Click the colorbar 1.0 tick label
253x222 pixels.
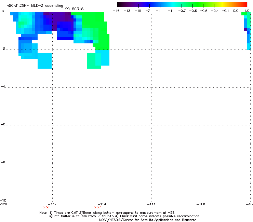click(247, 11)
